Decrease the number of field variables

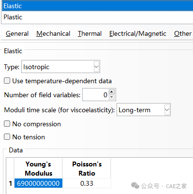pos(112,97)
